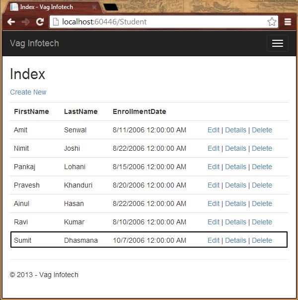Click the name cell Amit
The image size is (298, 300).
coord(21,130)
